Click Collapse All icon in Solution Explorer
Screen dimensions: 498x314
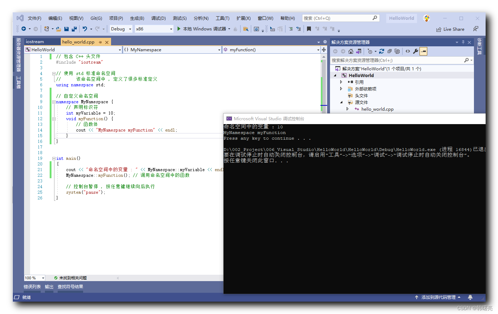click(389, 51)
